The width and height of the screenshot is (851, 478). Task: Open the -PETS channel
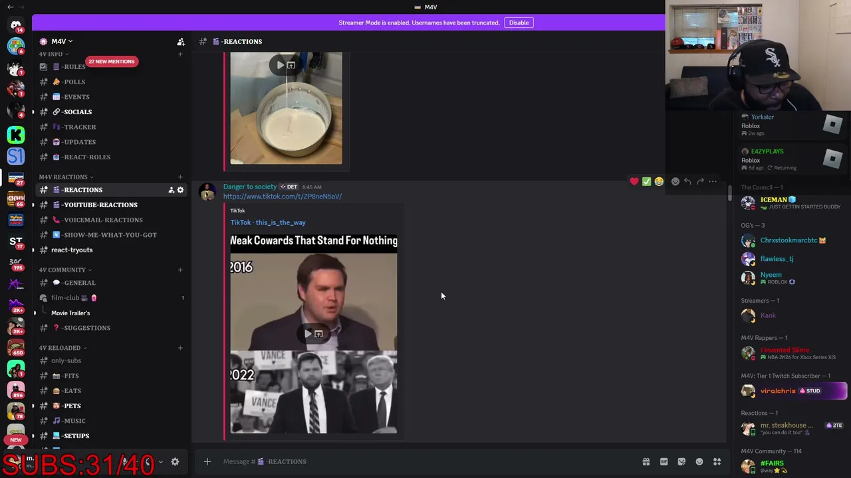point(111,406)
